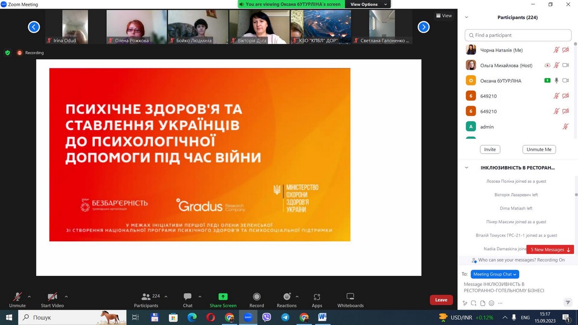578x325 pixels.
Task: Expand View Options dropdown
Action: (368, 4)
